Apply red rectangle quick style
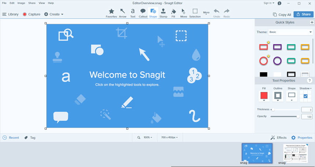 (263, 47)
